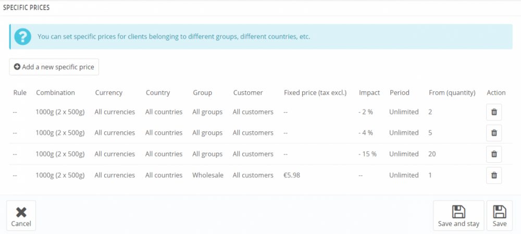Click the Currency column header
521x234 pixels.
coord(108,93)
